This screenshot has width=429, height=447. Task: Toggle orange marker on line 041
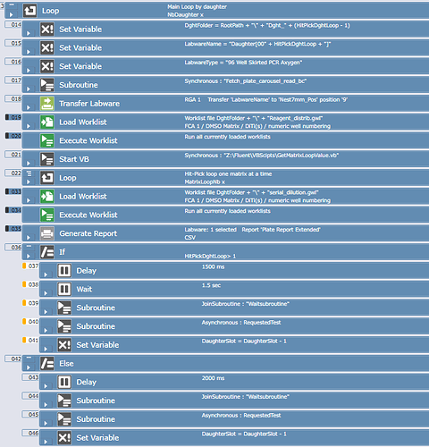[24, 340]
